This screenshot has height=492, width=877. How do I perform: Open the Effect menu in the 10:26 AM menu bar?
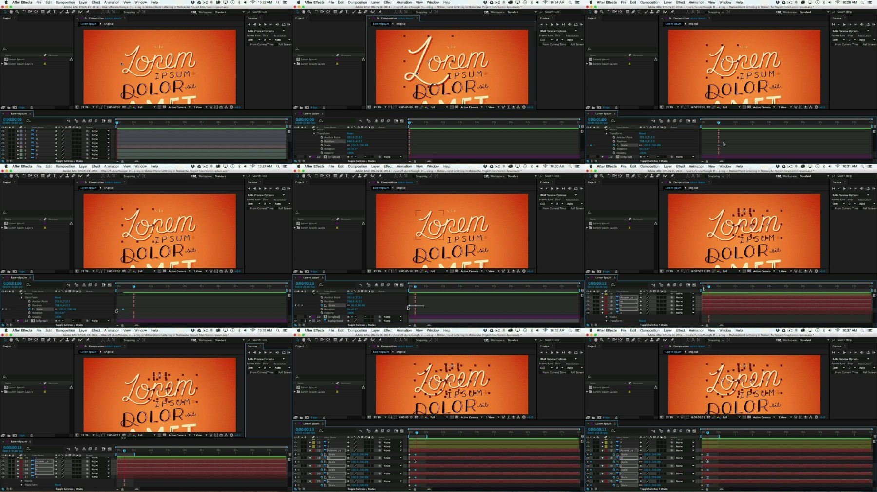click(680, 2)
